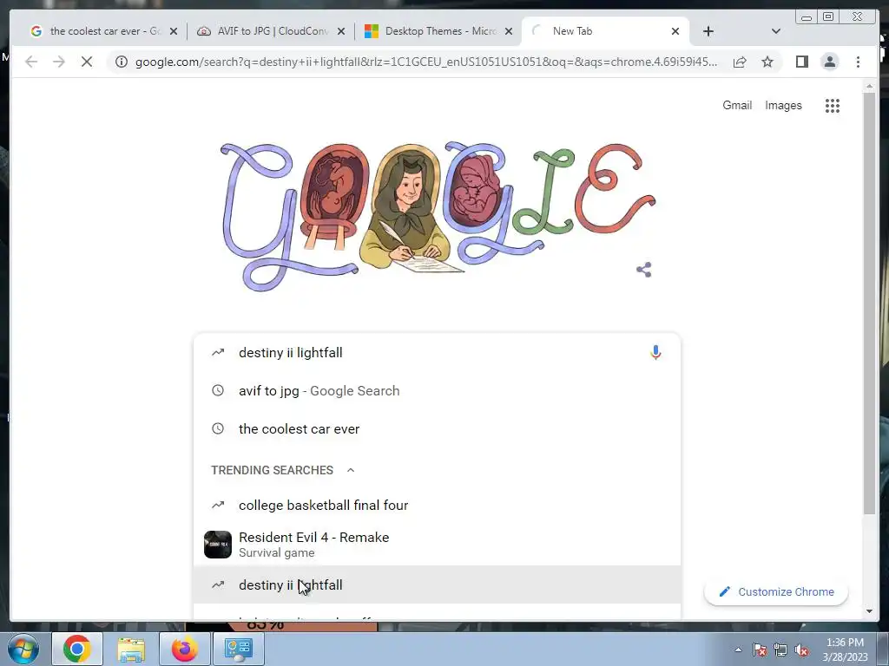Select 'college basketball final four' trending search
The image size is (889, 666).
437,506
